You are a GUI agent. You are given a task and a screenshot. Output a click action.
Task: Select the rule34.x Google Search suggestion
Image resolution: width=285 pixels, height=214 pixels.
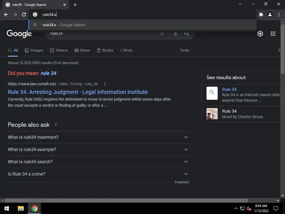click(143, 25)
